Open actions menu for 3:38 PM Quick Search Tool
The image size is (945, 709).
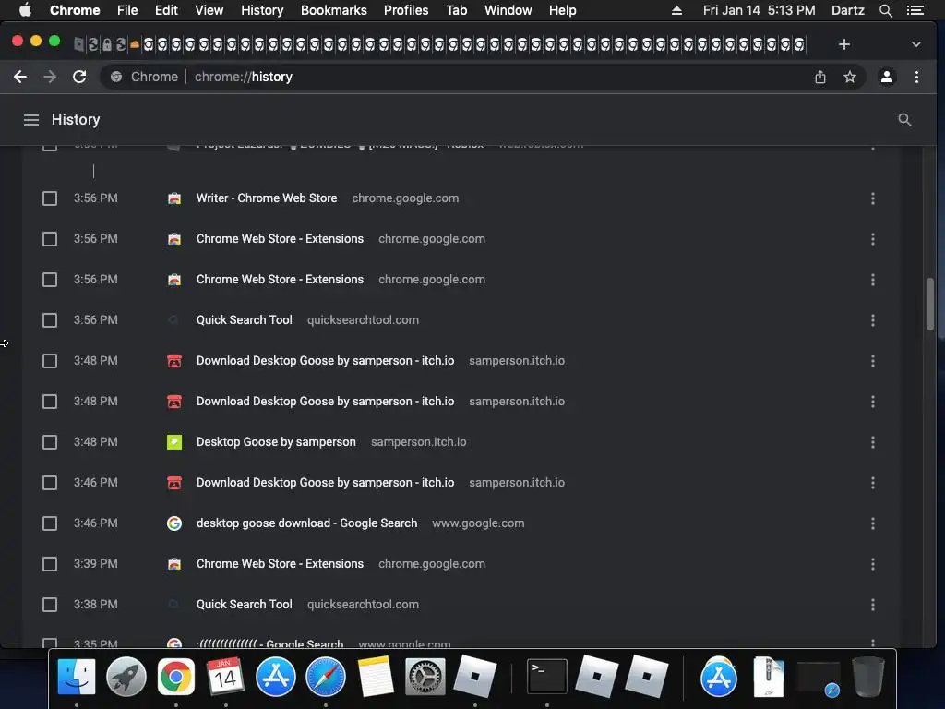pyautogui.click(x=873, y=604)
